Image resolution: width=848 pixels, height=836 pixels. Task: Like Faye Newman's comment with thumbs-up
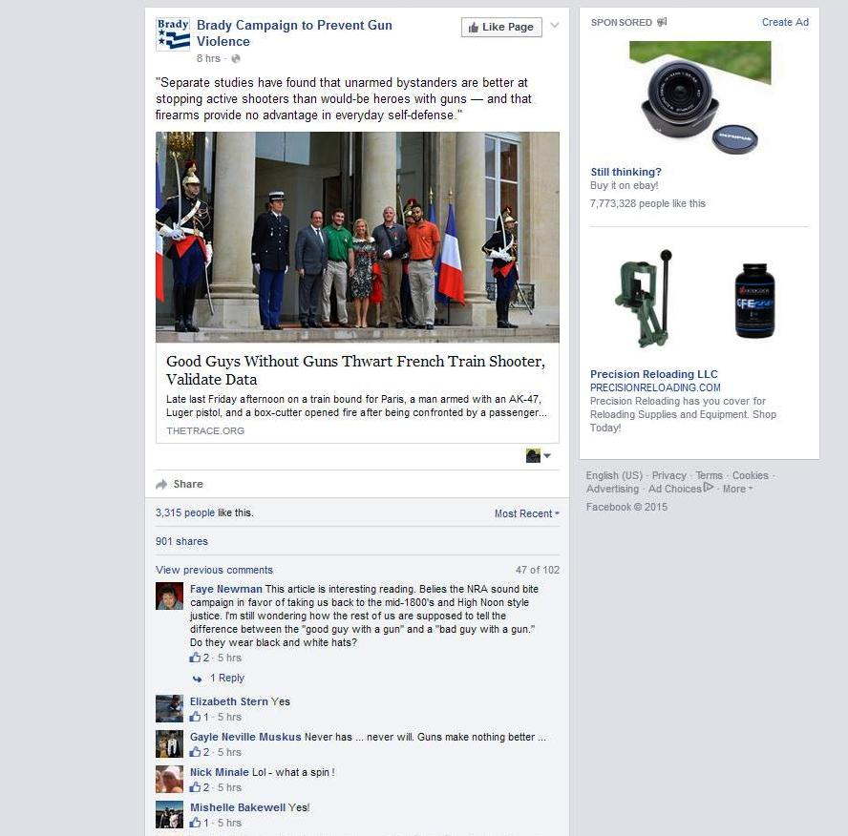tap(195, 658)
